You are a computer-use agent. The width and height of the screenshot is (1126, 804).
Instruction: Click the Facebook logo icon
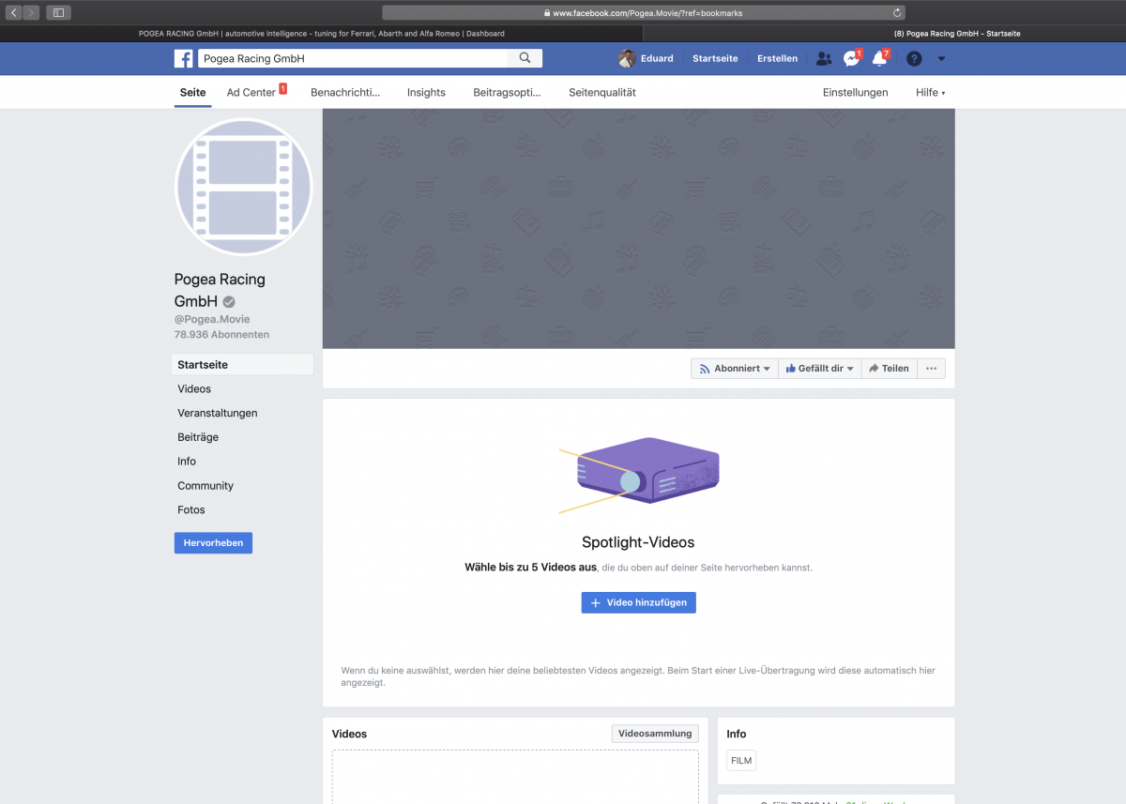(184, 58)
